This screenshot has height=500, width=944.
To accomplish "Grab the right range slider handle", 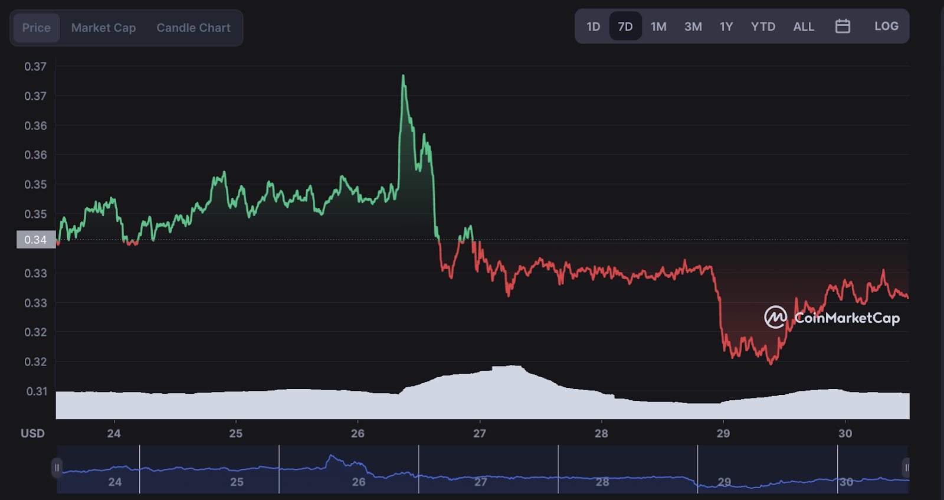I will 907,468.
